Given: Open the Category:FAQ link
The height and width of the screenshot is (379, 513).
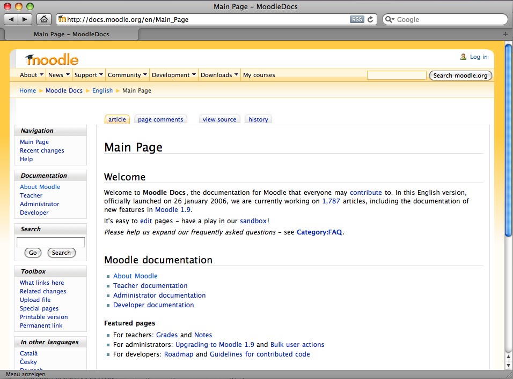Looking at the screenshot, I should point(319,232).
